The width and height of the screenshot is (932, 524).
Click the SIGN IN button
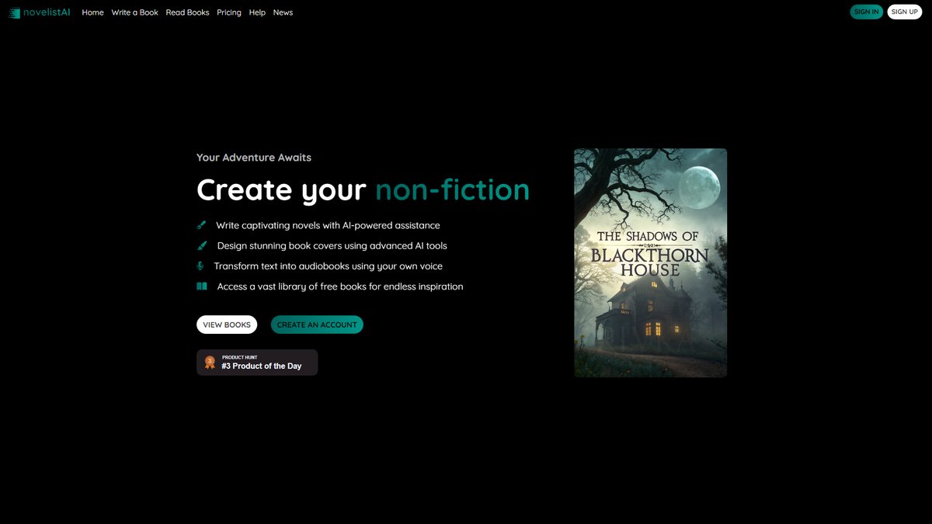(x=866, y=12)
